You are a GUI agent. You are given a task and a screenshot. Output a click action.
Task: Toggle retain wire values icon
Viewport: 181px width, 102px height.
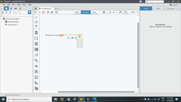52,12
